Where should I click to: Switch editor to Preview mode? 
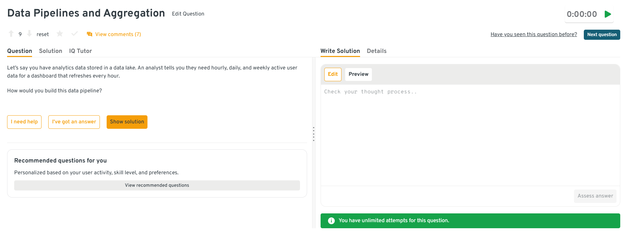click(358, 74)
